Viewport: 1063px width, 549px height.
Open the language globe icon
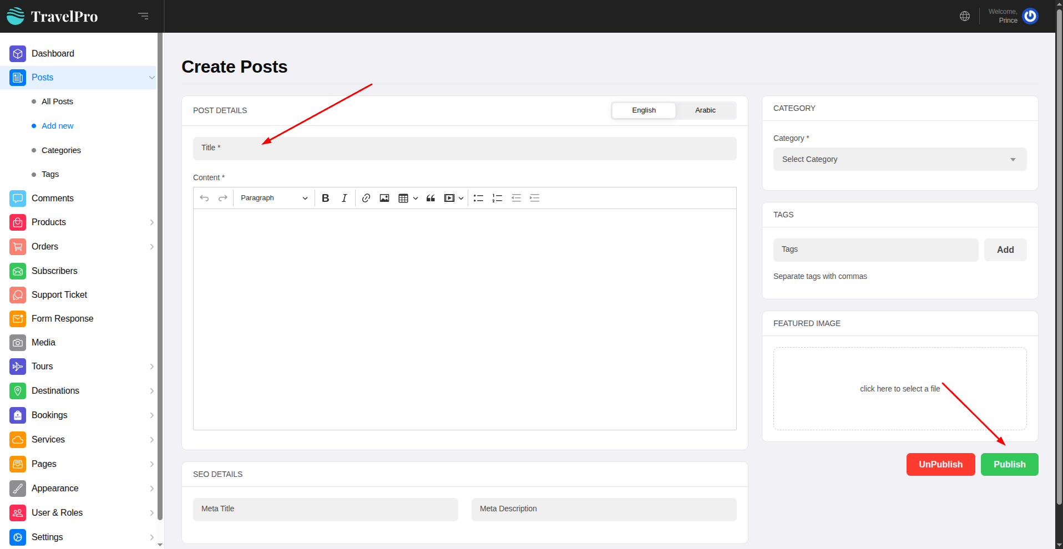(x=965, y=16)
